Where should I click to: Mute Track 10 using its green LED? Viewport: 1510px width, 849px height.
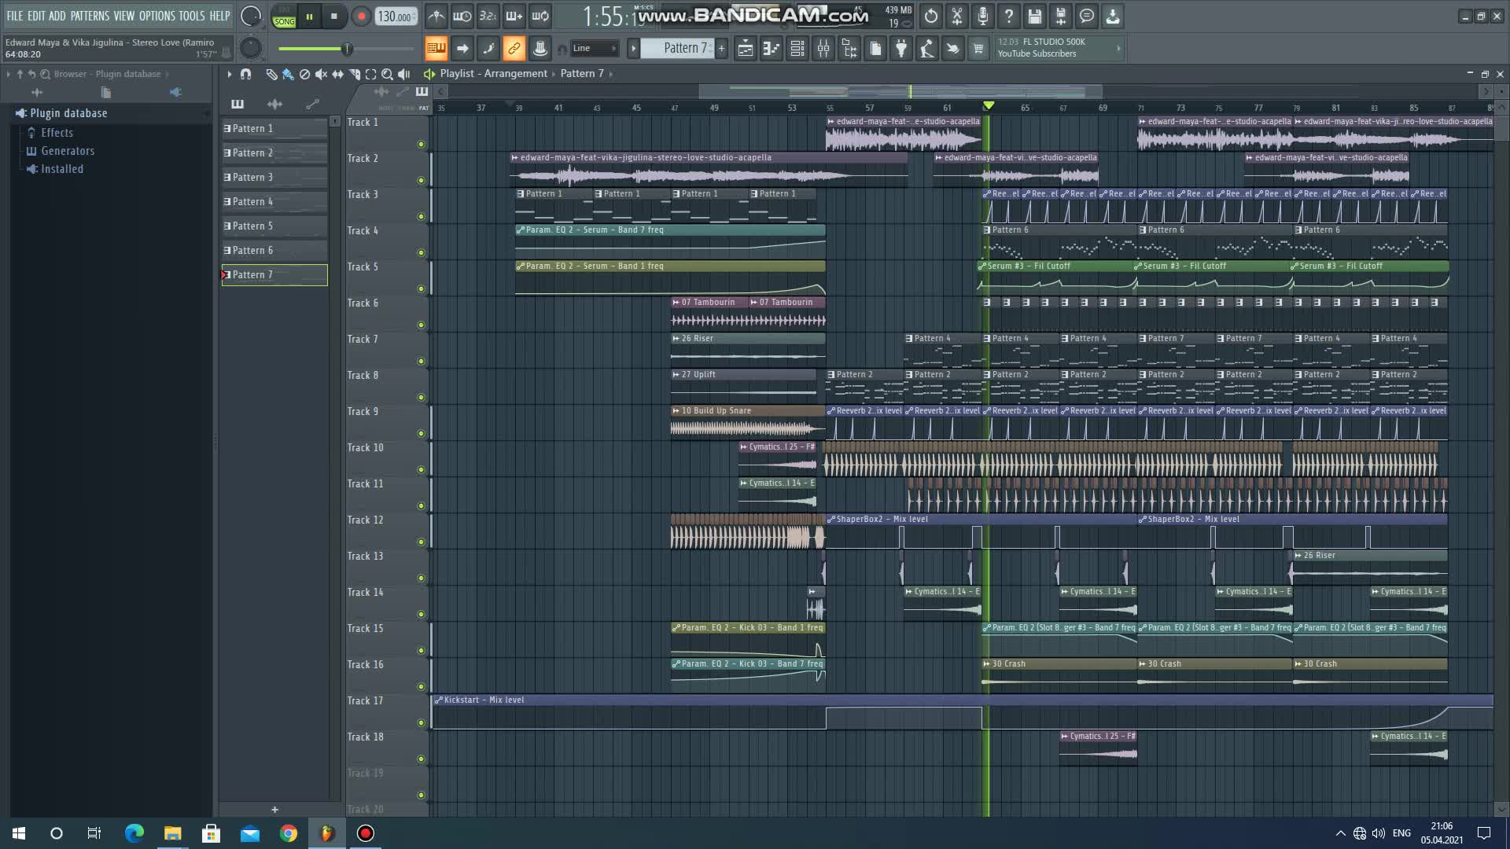(x=421, y=469)
